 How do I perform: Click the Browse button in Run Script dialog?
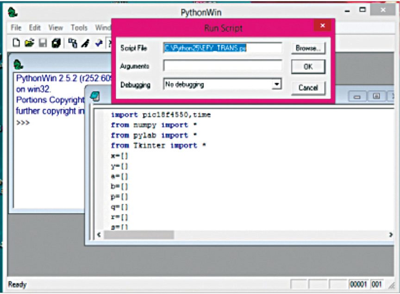coord(308,48)
